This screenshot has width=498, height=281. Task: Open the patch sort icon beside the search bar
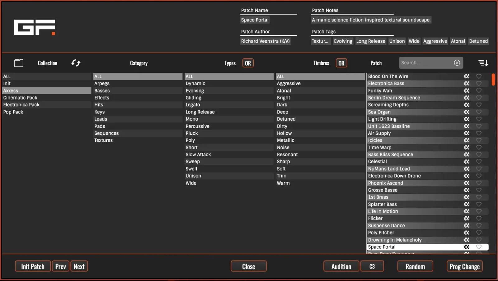click(483, 62)
